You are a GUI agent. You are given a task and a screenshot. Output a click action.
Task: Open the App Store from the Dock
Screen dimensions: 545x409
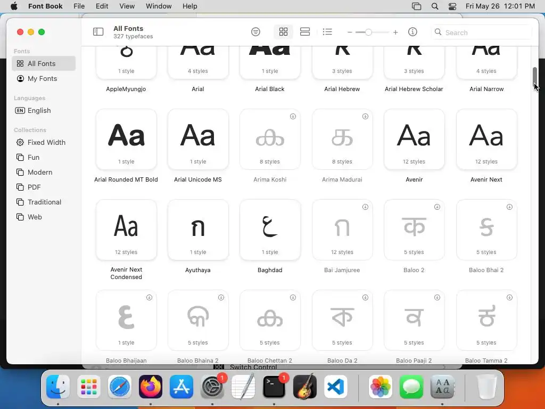[x=181, y=387]
